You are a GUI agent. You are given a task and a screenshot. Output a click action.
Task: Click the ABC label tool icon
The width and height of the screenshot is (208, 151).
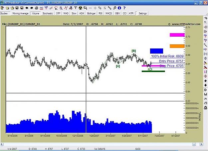click(71, 8)
